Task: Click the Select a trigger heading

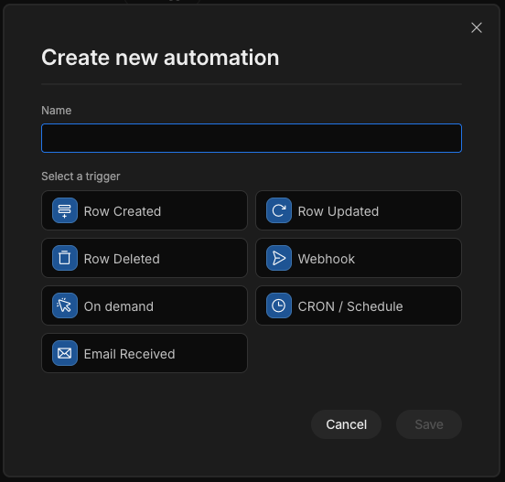Action: (81, 177)
